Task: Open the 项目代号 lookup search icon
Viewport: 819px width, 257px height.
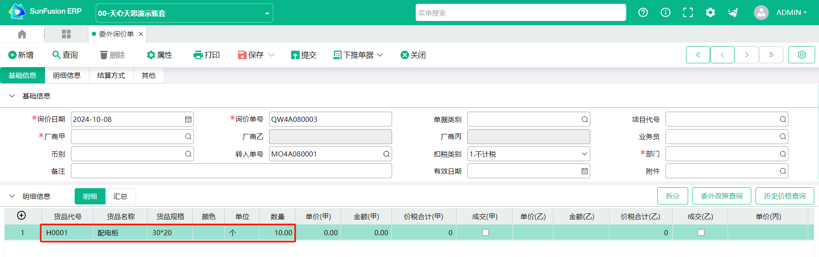Action: [x=783, y=119]
